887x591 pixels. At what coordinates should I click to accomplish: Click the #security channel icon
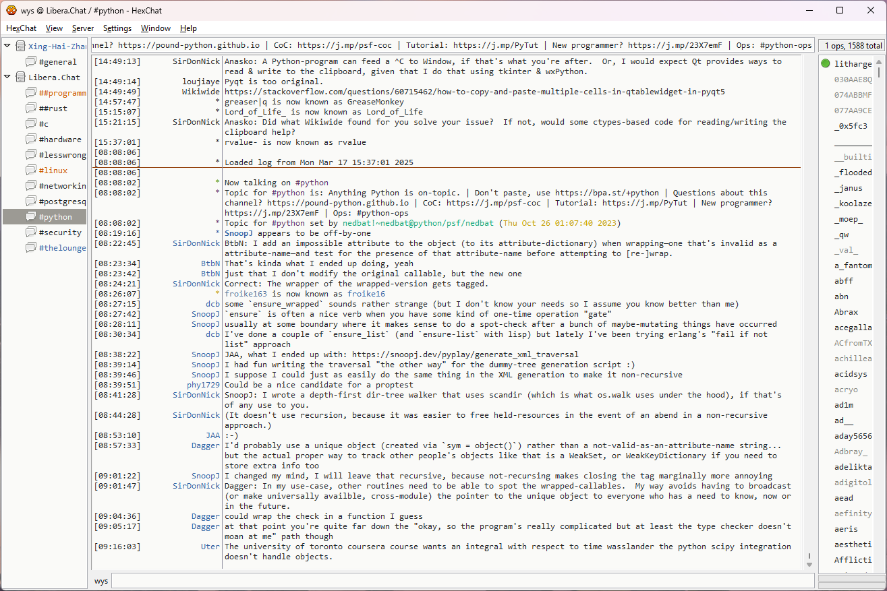coord(30,232)
